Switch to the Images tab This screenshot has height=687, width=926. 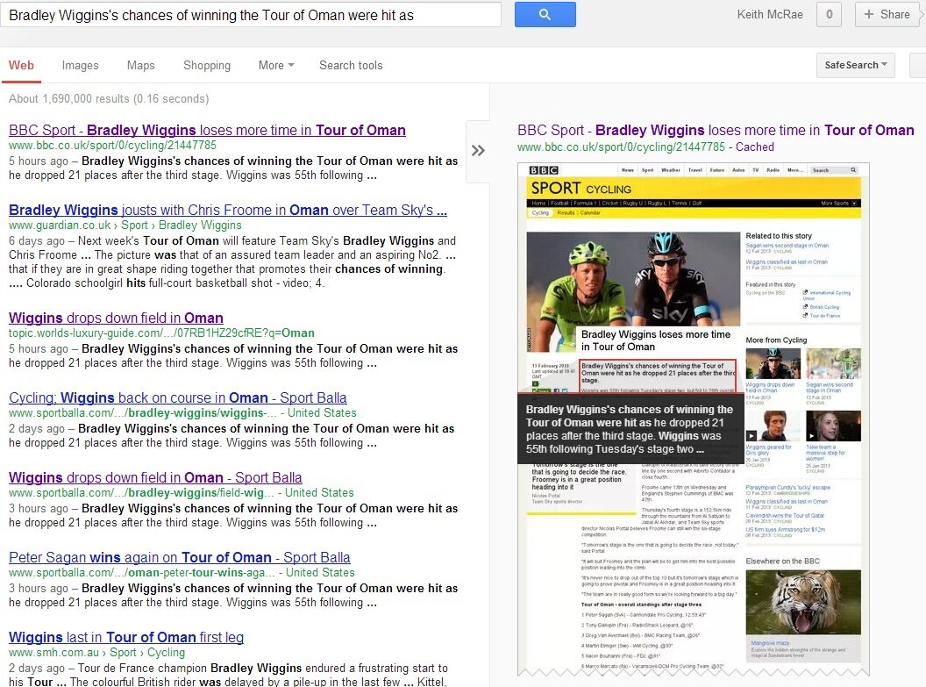point(81,66)
